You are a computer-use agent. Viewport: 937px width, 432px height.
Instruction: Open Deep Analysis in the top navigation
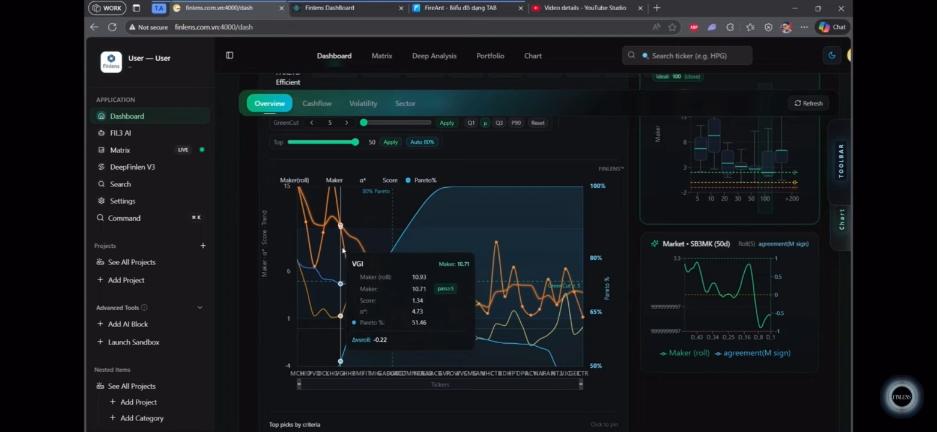pos(434,56)
